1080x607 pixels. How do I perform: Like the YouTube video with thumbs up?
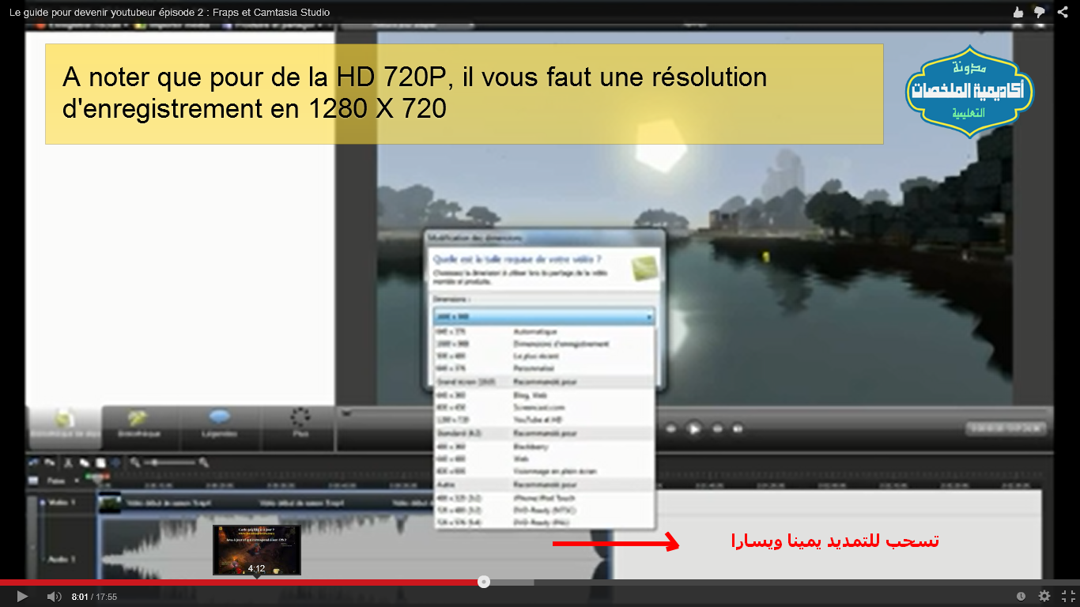1018,12
